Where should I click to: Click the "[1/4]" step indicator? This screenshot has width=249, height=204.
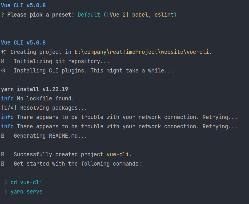(x=9, y=108)
